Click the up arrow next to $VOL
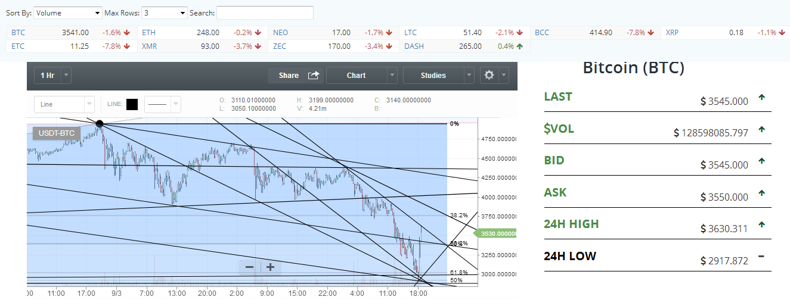Image resolution: width=790 pixels, height=306 pixels. (x=761, y=129)
